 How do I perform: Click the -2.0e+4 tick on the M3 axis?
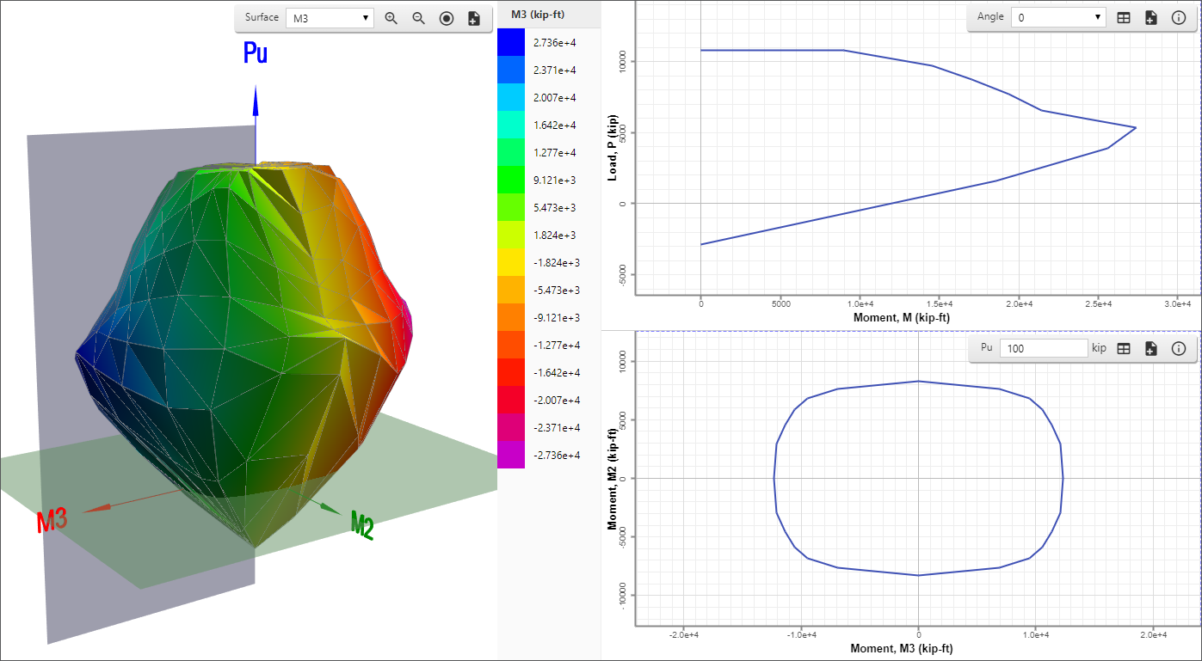(x=683, y=634)
